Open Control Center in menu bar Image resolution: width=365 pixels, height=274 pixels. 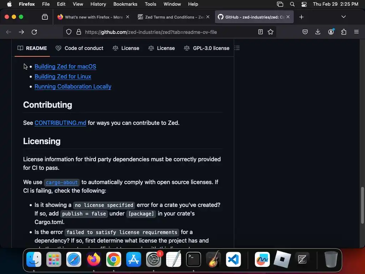pos(304,4)
